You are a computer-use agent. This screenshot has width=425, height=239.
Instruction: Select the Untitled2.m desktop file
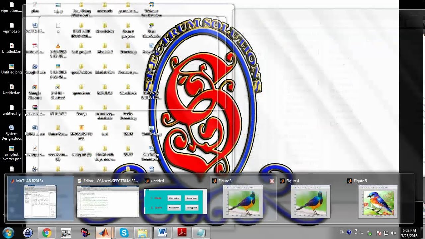pos(12,48)
